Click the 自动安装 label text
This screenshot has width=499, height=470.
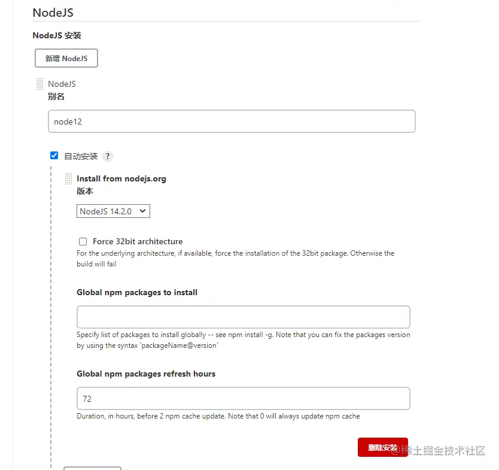(x=81, y=156)
